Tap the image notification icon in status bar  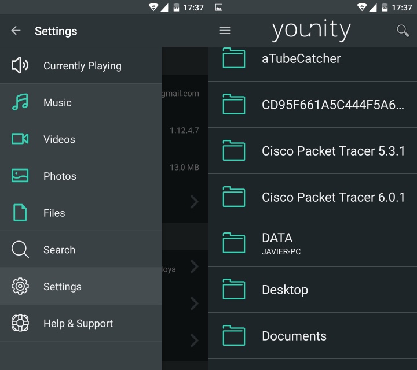pos(219,8)
